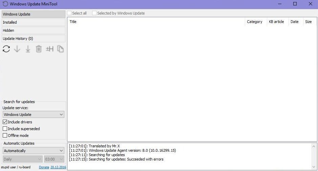
Task: Click the 'Translated by Mr.X' log line
Action: pyautogui.click(x=94, y=146)
